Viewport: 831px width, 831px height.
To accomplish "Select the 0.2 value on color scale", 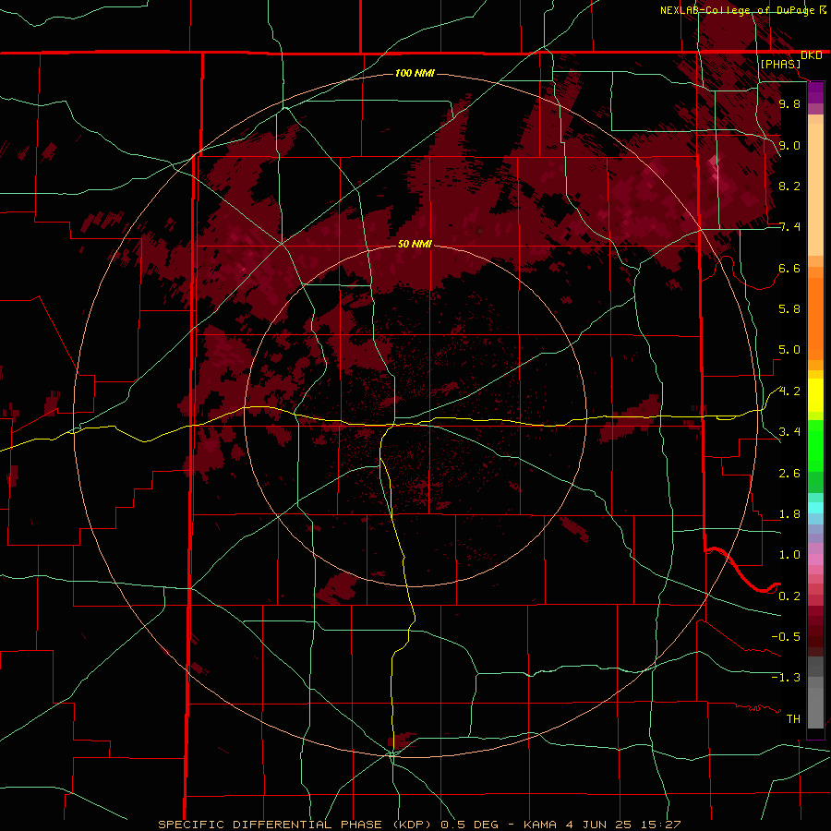I will pos(789,596).
